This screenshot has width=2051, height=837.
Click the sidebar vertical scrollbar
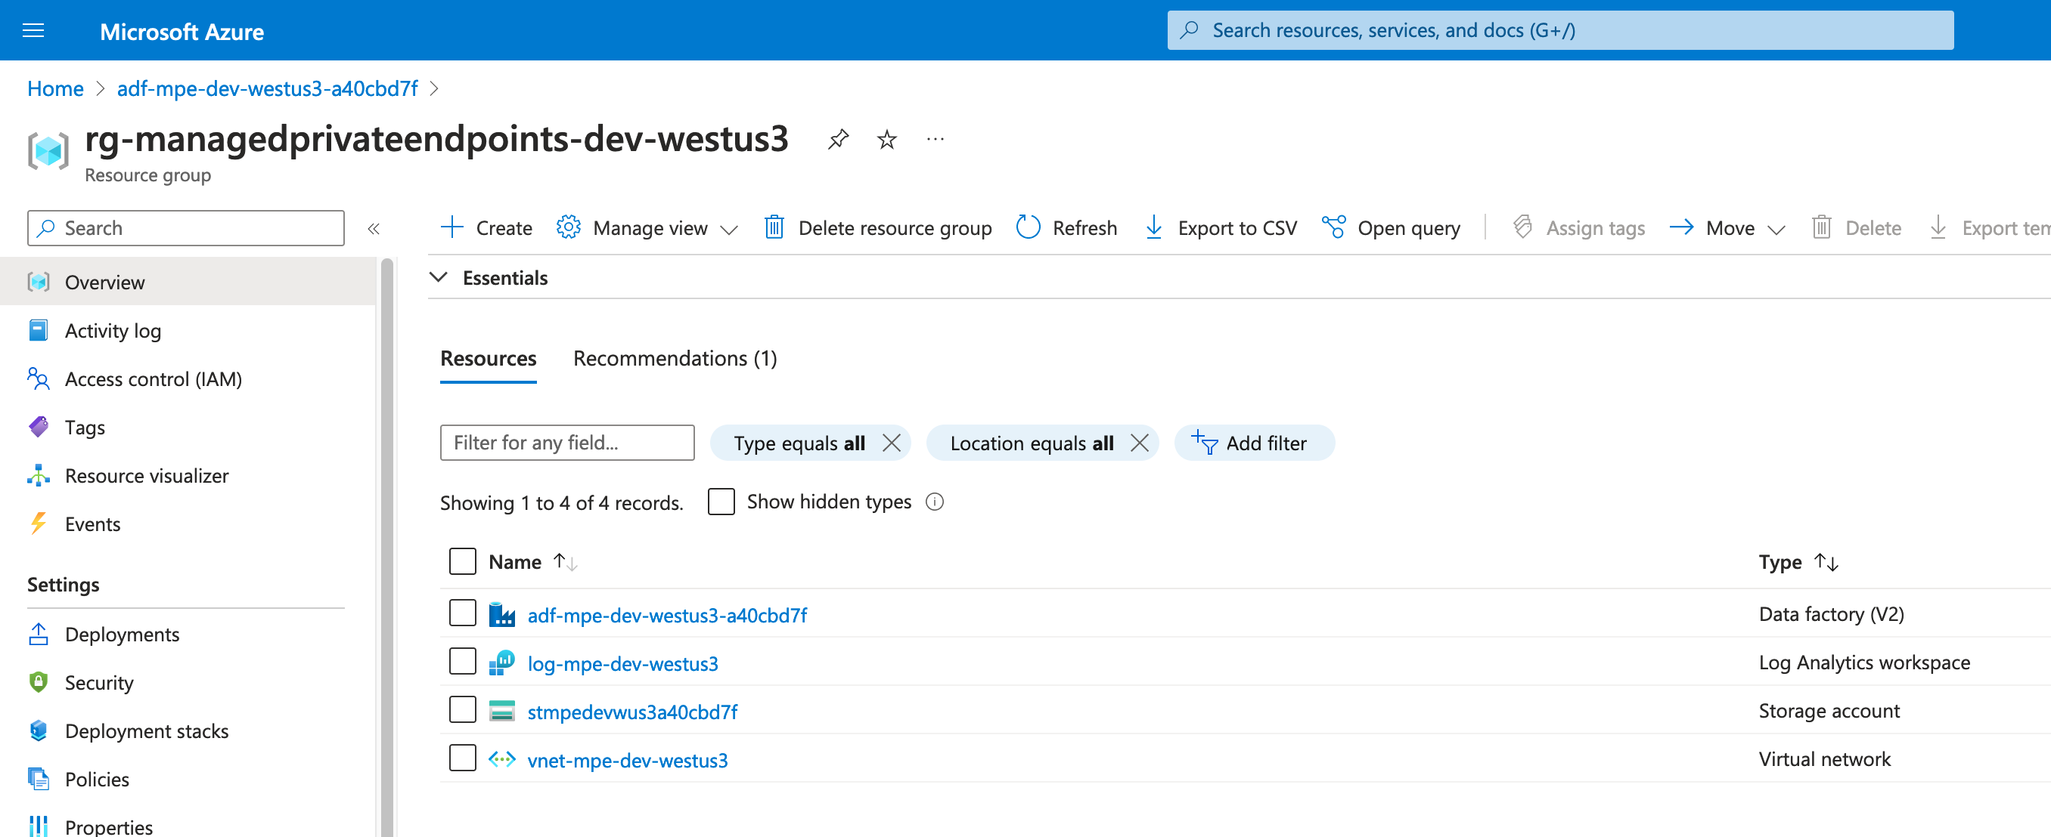tap(388, 548)
